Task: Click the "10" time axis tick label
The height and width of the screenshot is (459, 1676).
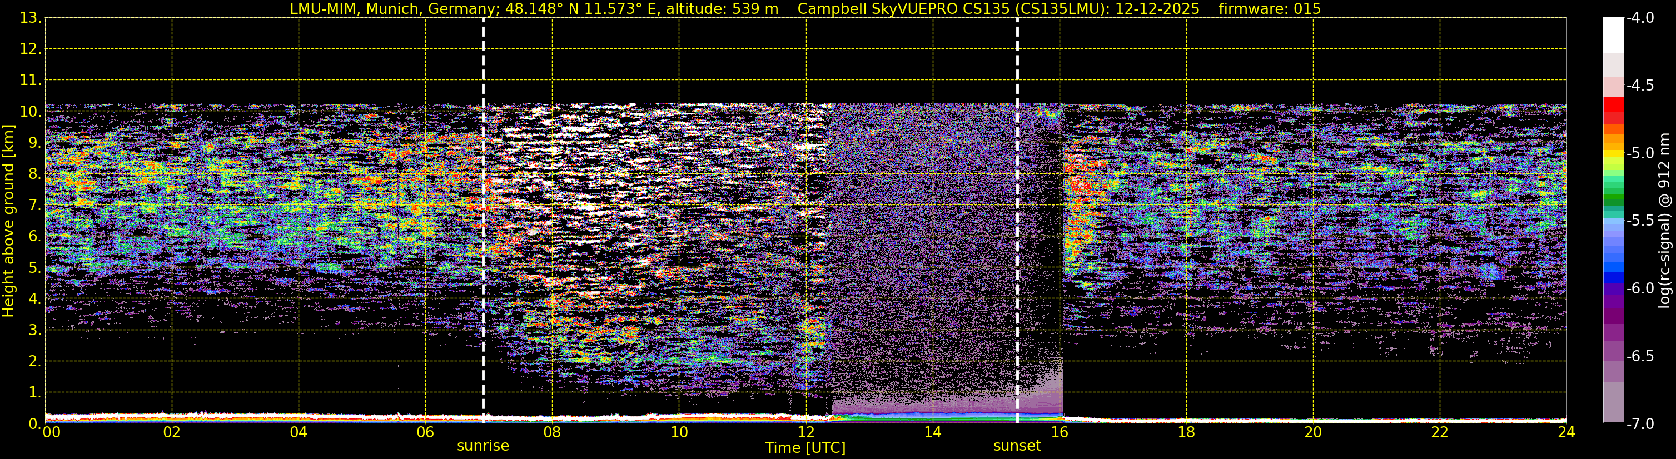Action: coord(679,432)
